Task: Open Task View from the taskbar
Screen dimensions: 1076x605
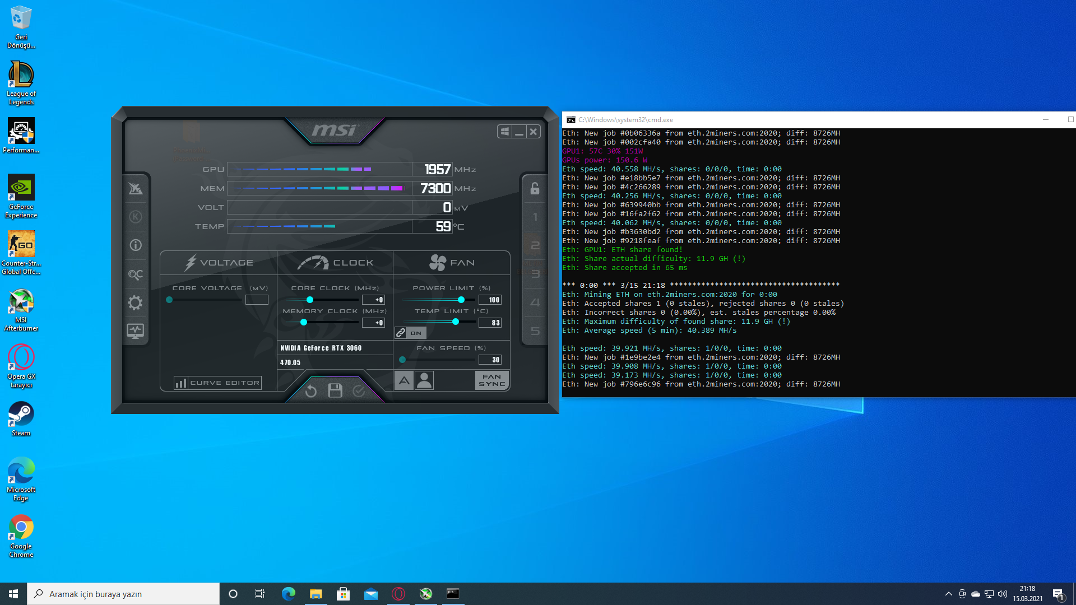Action: click(x=260, y=594)
